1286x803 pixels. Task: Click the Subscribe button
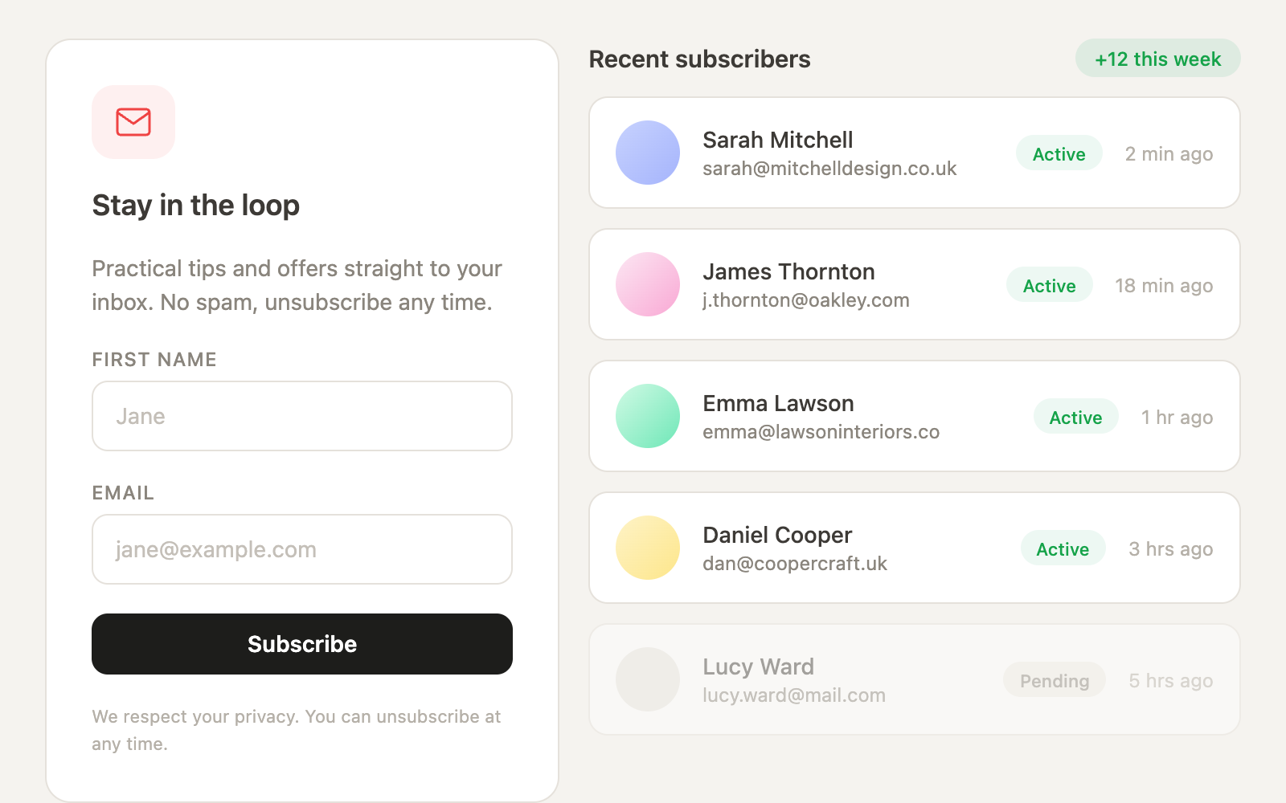(x=302, y=644)
